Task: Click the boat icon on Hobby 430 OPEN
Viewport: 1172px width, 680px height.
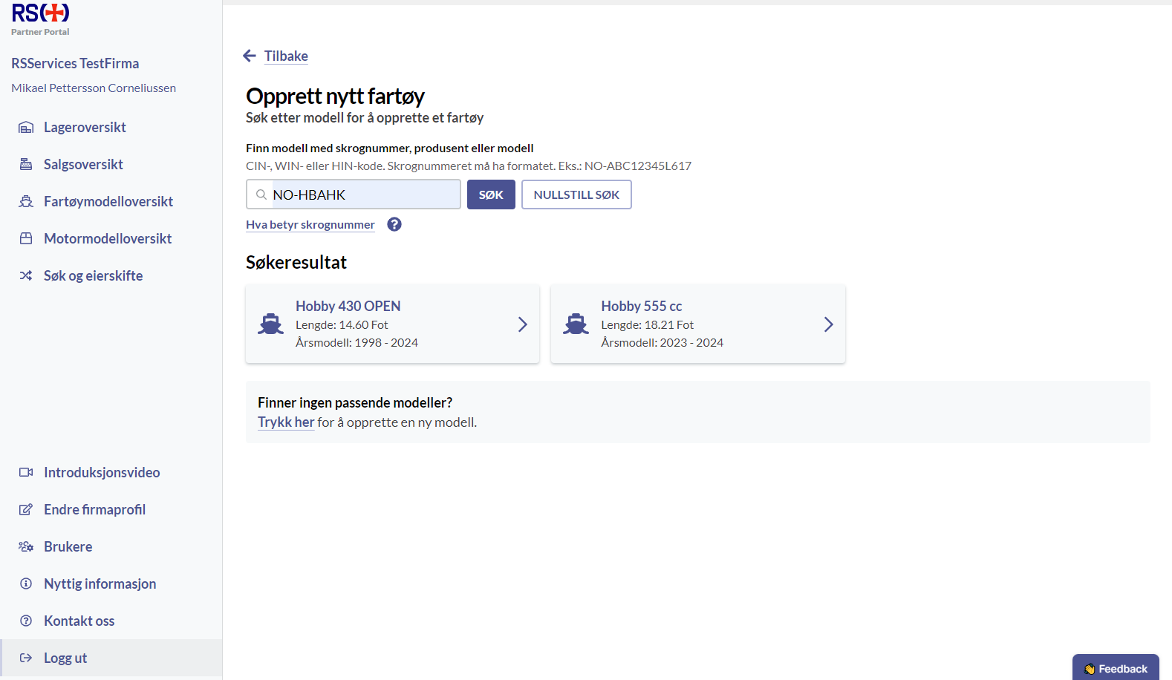Action: pos(270,324)
